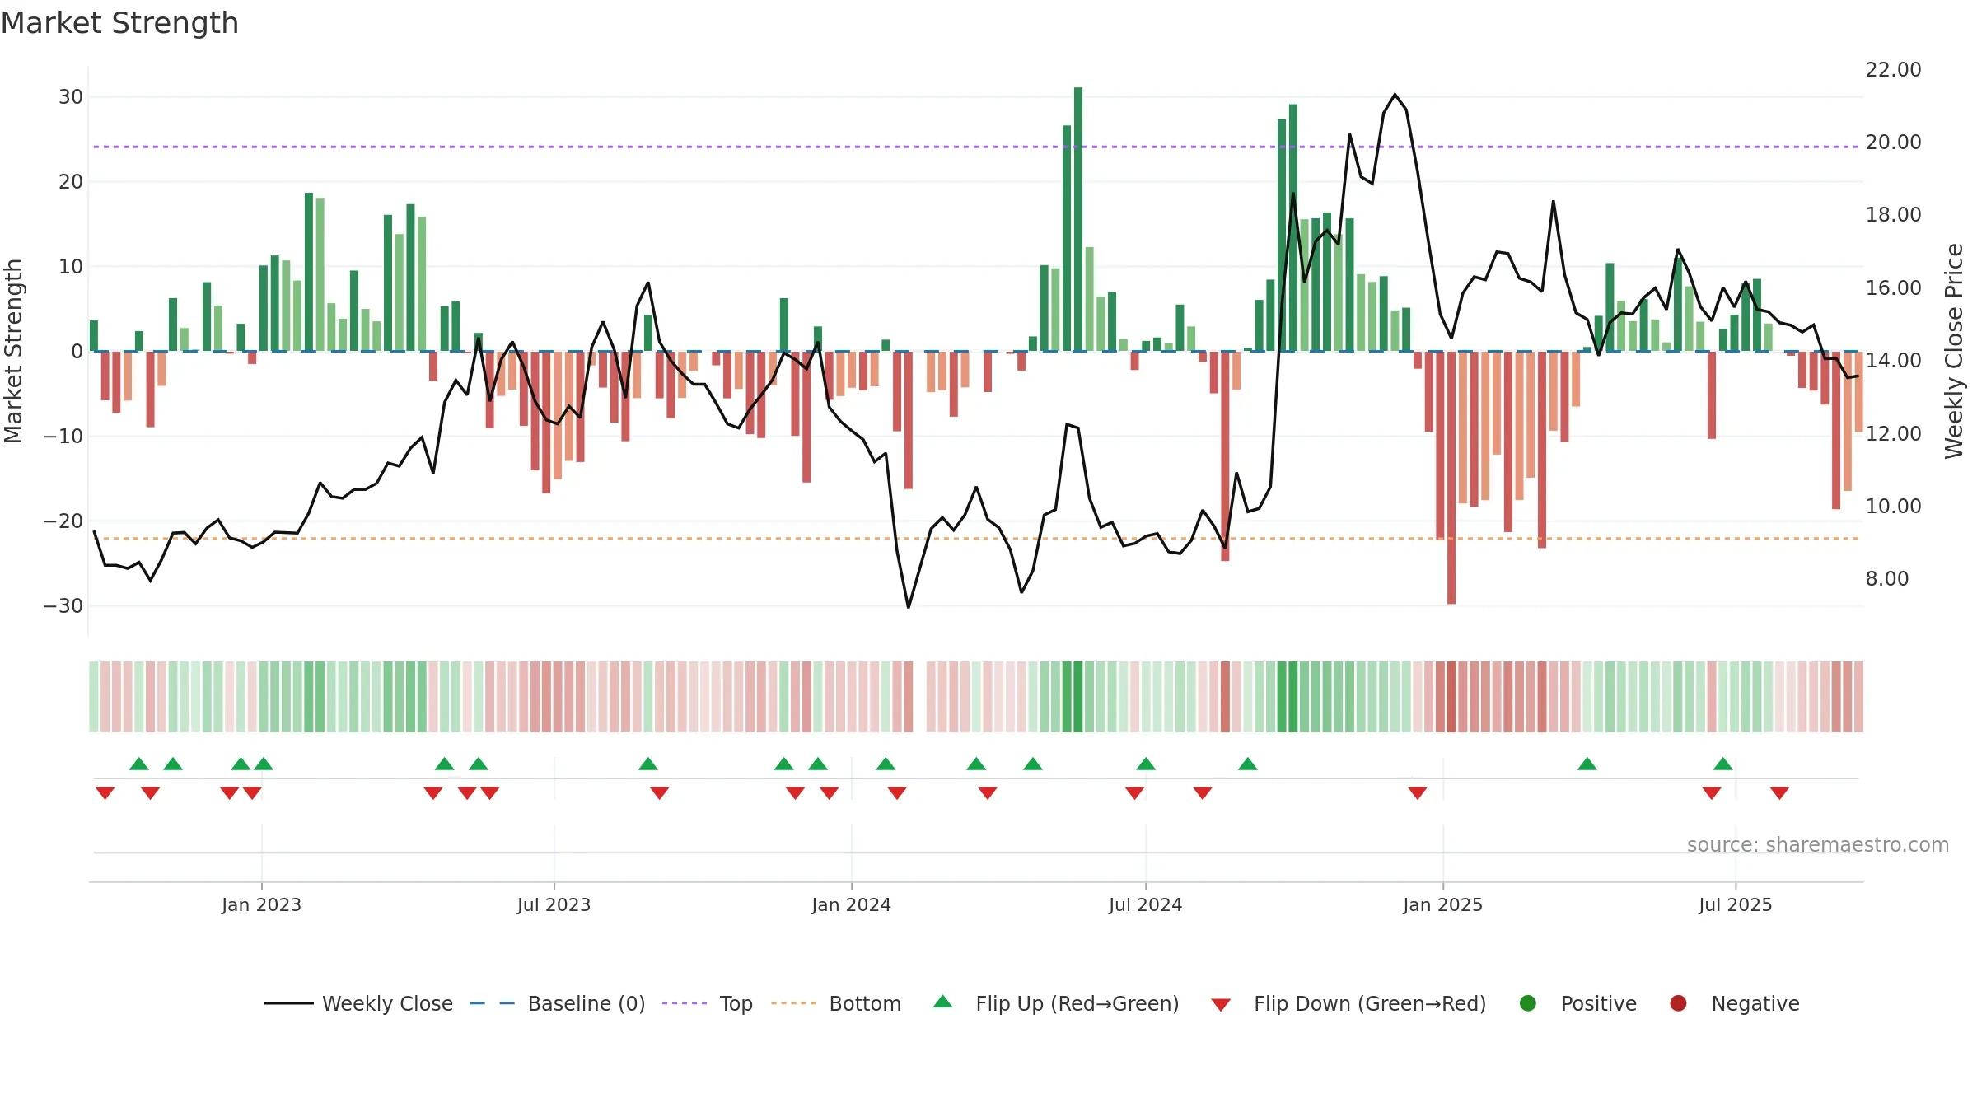Click the red triangle Flip Down legend icon
1977x1112 pixels.
pos(1221,1005)
